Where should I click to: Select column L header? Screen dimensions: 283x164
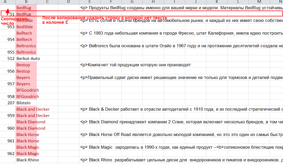coord(238,2)
